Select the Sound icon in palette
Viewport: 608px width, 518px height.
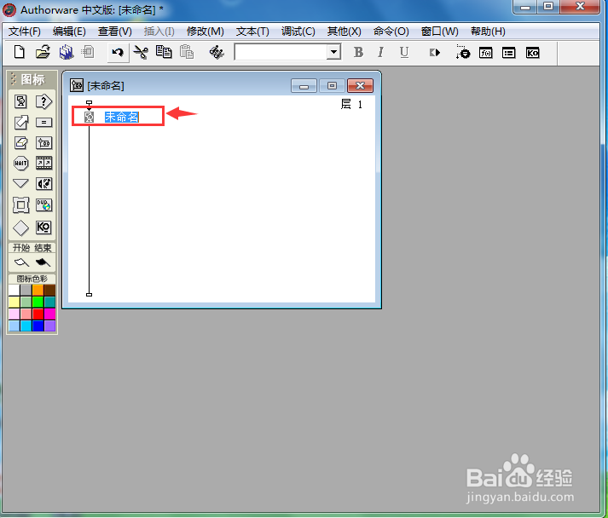pyautogui.click(x=43, y=184)
